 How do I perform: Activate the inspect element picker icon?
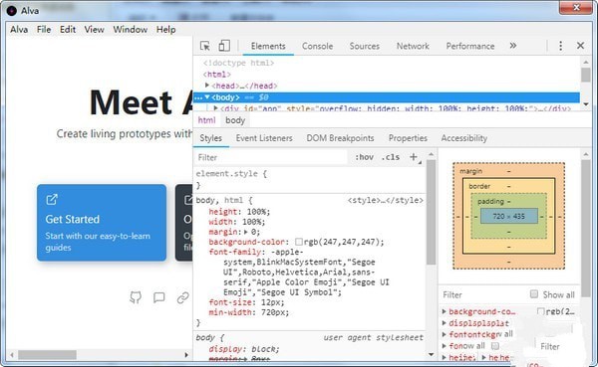pos(204,46)
